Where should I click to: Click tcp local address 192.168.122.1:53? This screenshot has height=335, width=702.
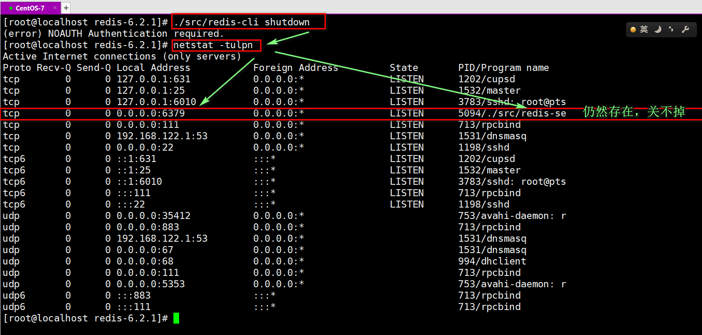162,136
